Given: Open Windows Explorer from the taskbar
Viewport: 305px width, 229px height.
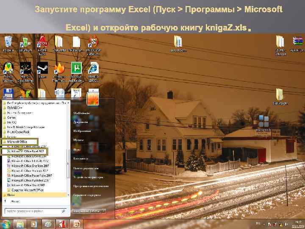Looking at the screenshot, I should tap(20, 224).
